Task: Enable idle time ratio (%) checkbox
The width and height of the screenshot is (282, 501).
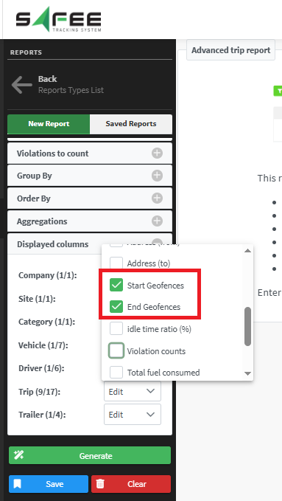Action: point(116,329)
